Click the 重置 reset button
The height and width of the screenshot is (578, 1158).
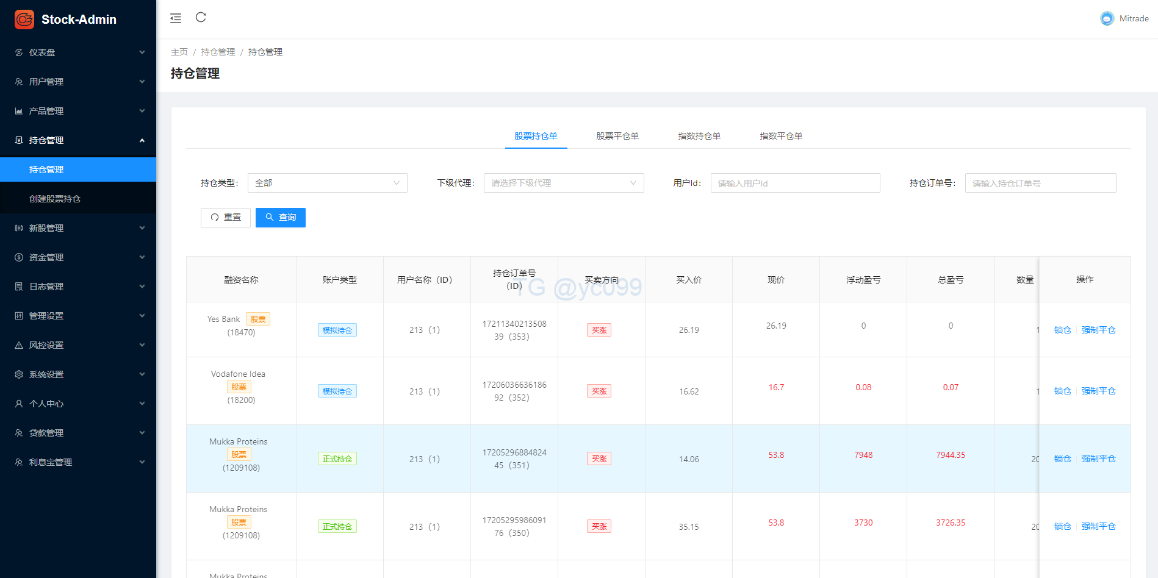pyautogui.click(x=226, y=218)
